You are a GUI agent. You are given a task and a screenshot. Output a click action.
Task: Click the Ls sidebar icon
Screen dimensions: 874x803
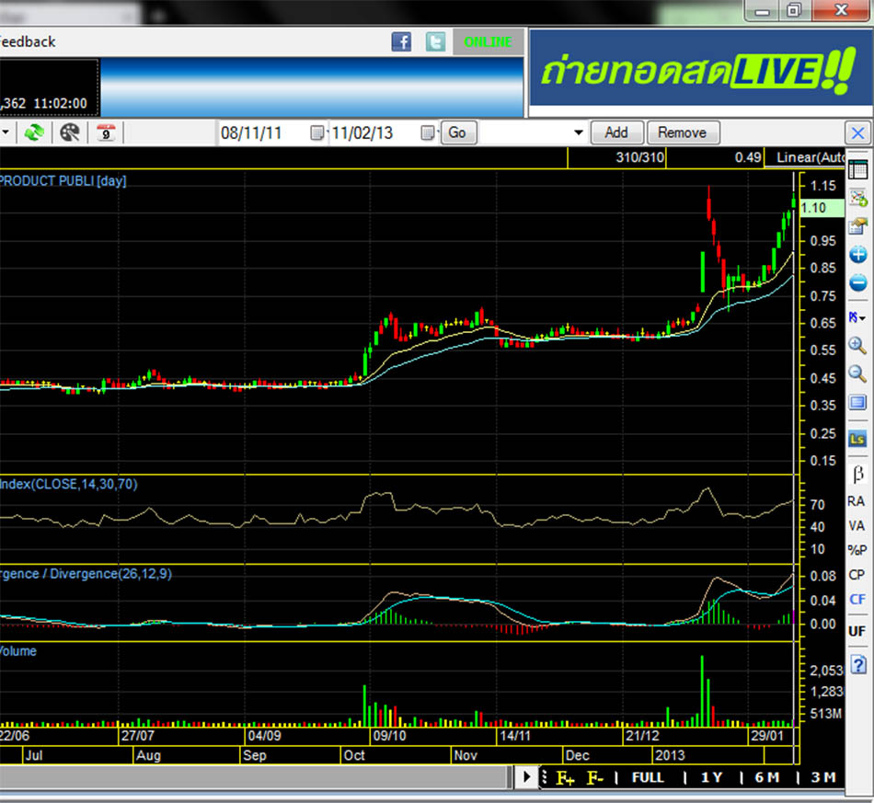click(x=857, y=439)
